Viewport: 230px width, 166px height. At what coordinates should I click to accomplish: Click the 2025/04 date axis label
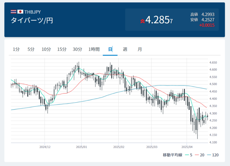(x=187, y=146)
